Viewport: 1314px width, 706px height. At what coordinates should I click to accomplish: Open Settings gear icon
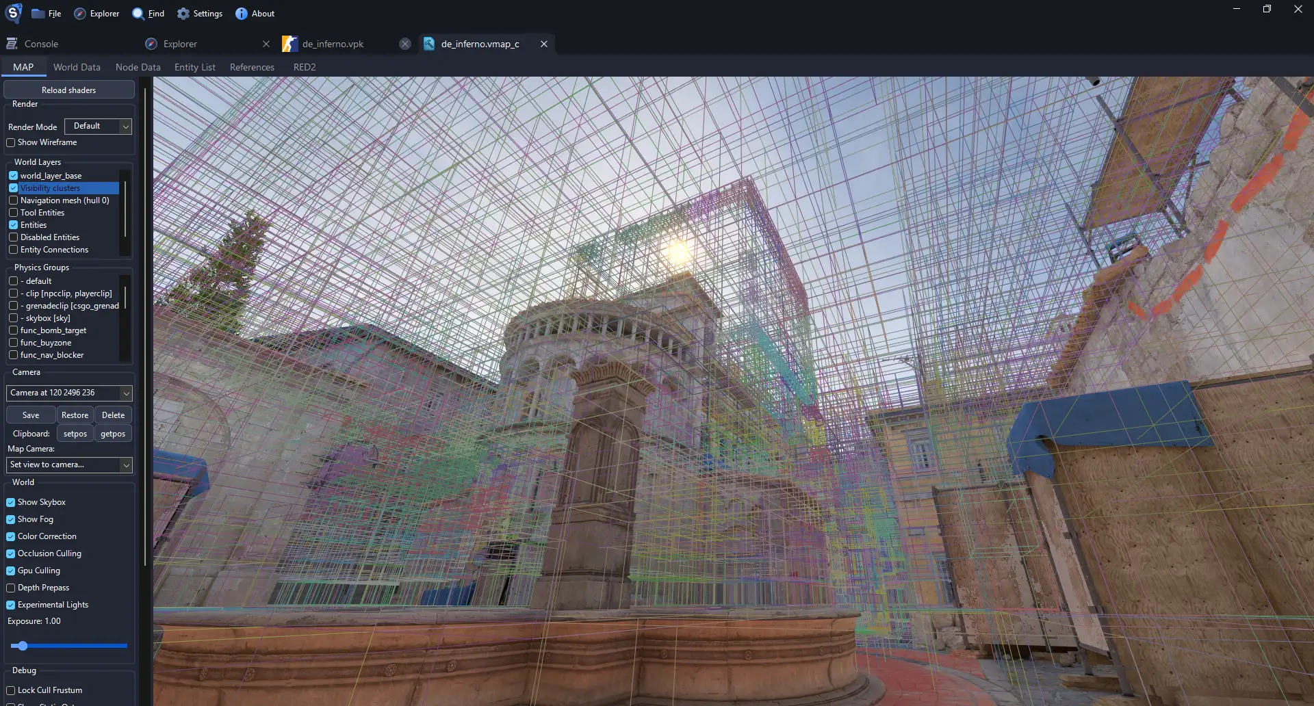click(x=183, y=14)
